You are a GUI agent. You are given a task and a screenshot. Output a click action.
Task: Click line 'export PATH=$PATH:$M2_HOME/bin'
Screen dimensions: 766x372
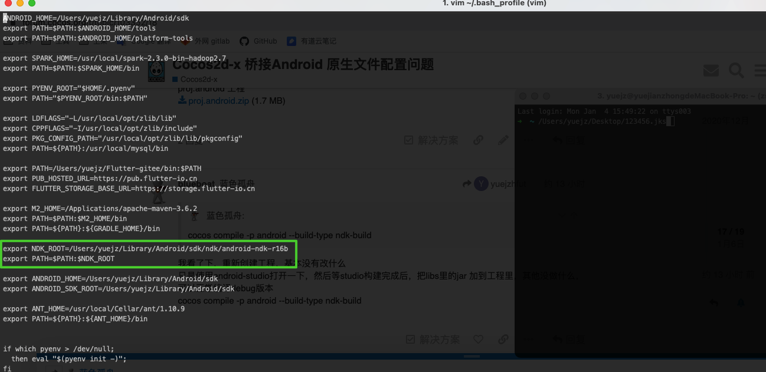pyautogui.click(x=65, y=218)
